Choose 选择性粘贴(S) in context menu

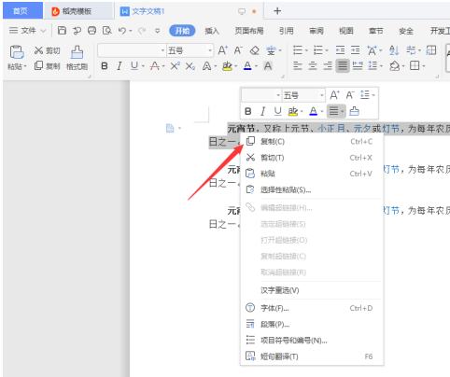click(312, 189)
